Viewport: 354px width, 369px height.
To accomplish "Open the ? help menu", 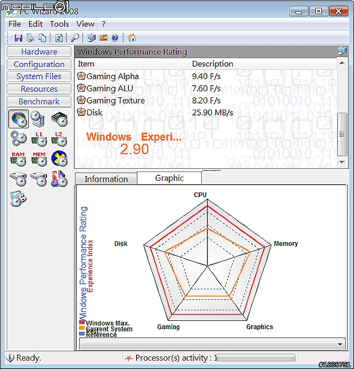I will [x=104, y=24].
